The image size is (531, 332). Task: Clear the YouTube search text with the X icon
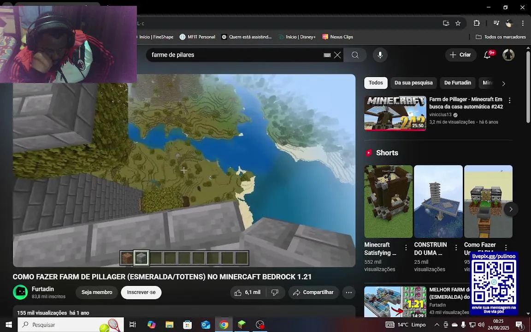click(337, 55)
